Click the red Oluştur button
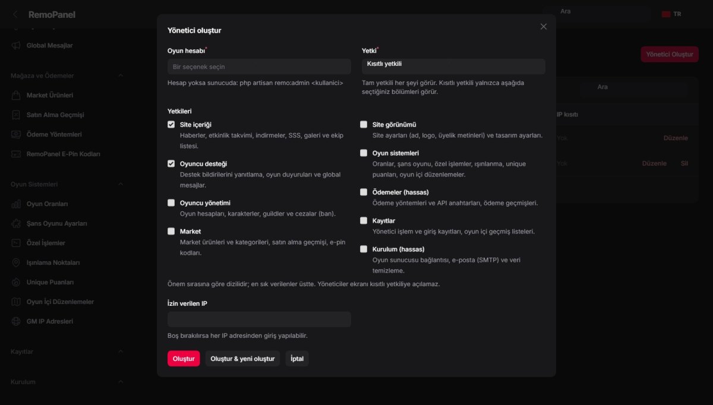This screenshot has width=713, height=405. coord(184,359)
